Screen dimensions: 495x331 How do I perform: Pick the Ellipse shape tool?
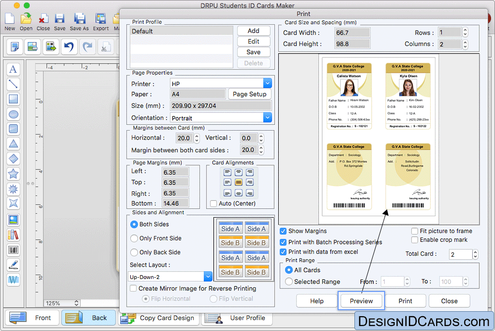pyautogui.click(x=13, y=114)
